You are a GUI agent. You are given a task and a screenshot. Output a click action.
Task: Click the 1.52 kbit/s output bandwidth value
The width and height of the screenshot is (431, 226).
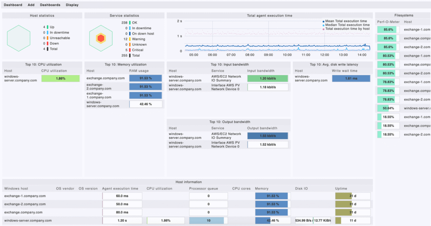pyautogui.click(x=268, y=145)
